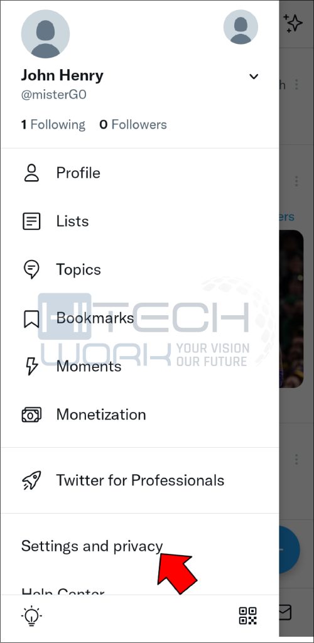314x643 pixels.
Task: Open the Help Center link
Action: 63,592
